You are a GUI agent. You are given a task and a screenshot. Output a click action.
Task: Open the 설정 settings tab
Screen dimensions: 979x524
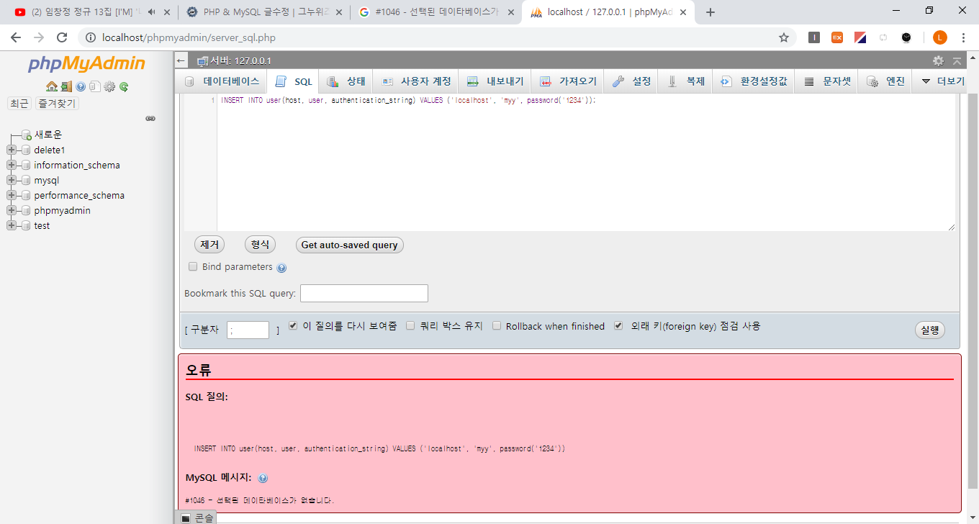tap(631, 81)
